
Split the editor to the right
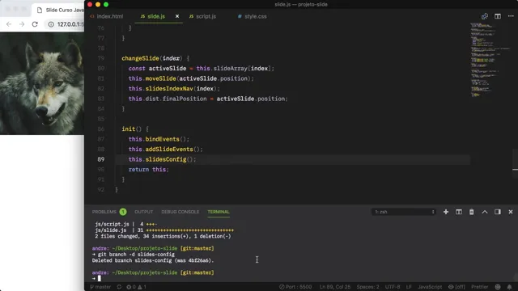pyautogui.click(x=498, y=16)
